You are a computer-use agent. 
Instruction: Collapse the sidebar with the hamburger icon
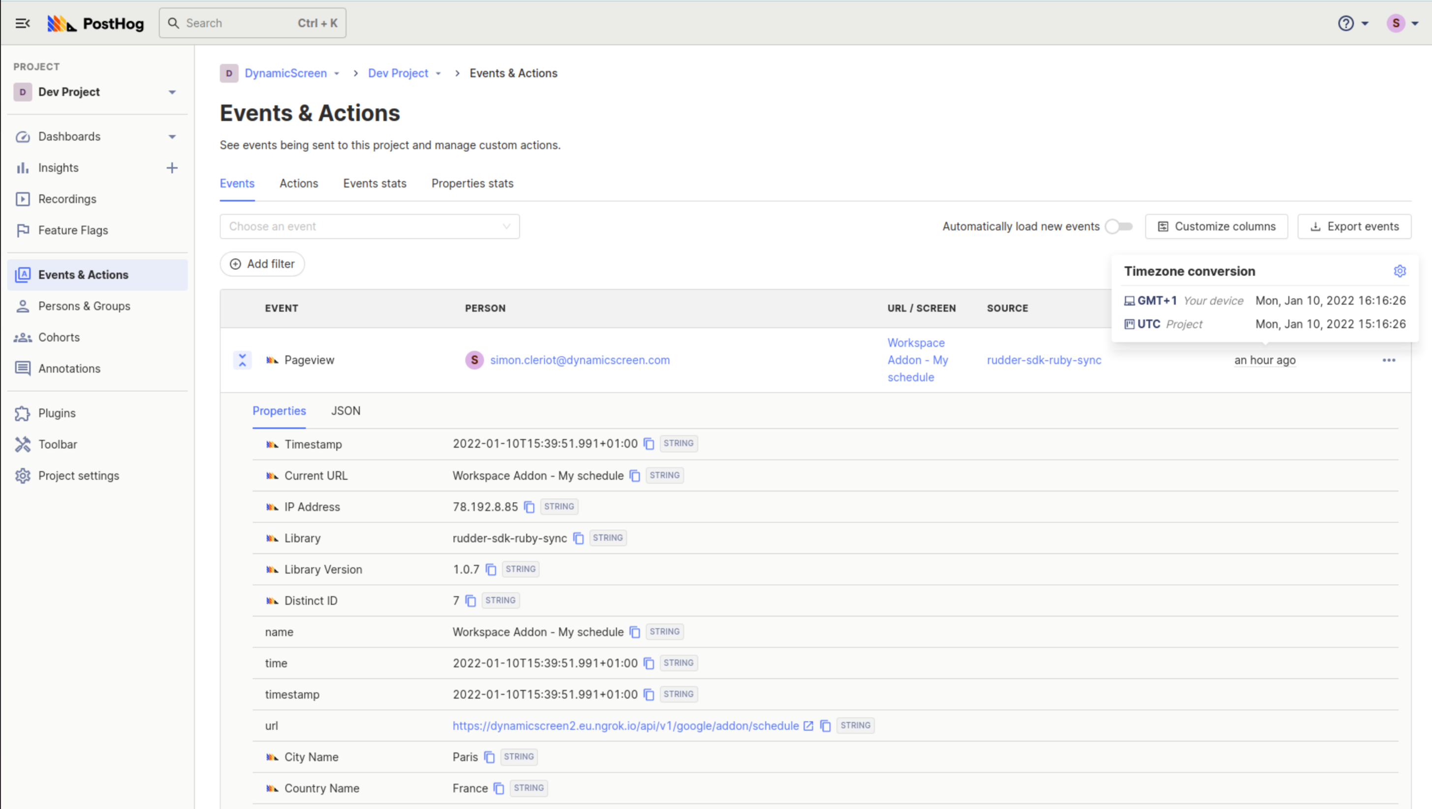point(22,23)
